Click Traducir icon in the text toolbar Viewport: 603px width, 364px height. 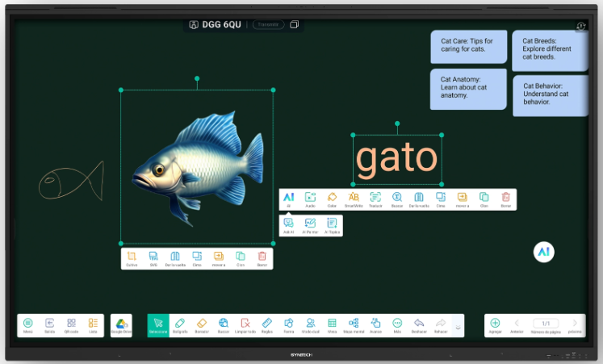click(x=375, y=199)
